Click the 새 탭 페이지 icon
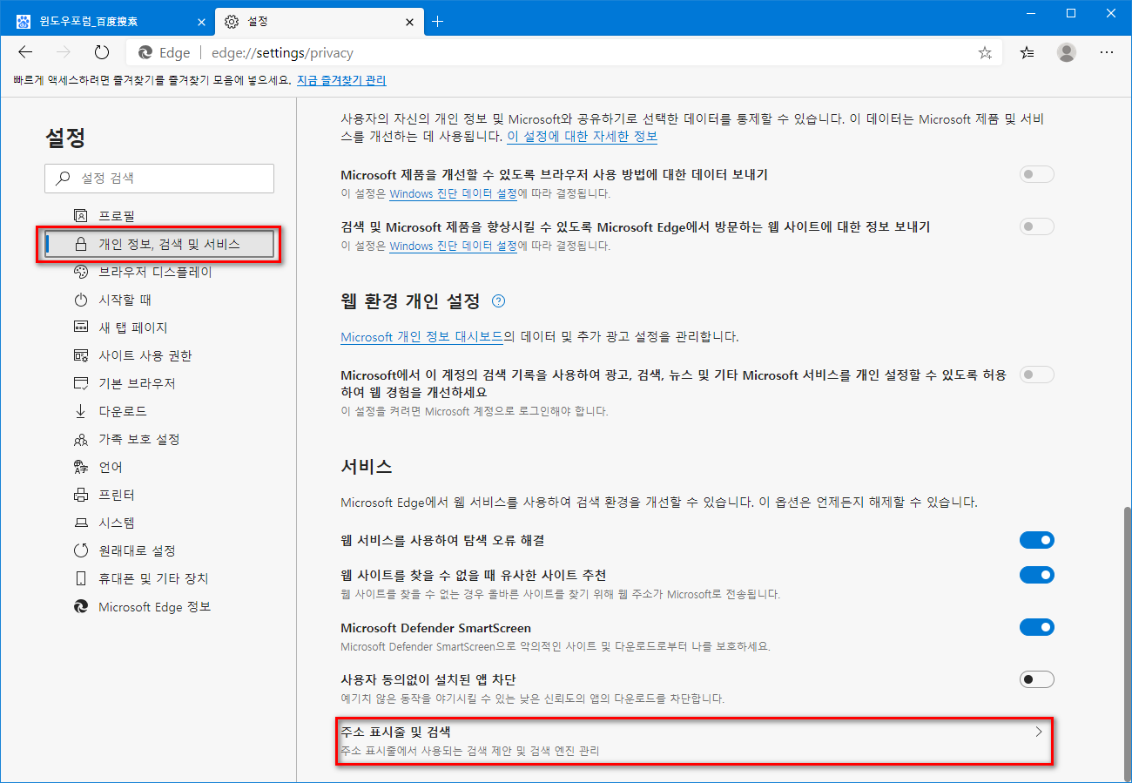The height and width of the screenshot is (783, 1132). [x=81, y=327]
